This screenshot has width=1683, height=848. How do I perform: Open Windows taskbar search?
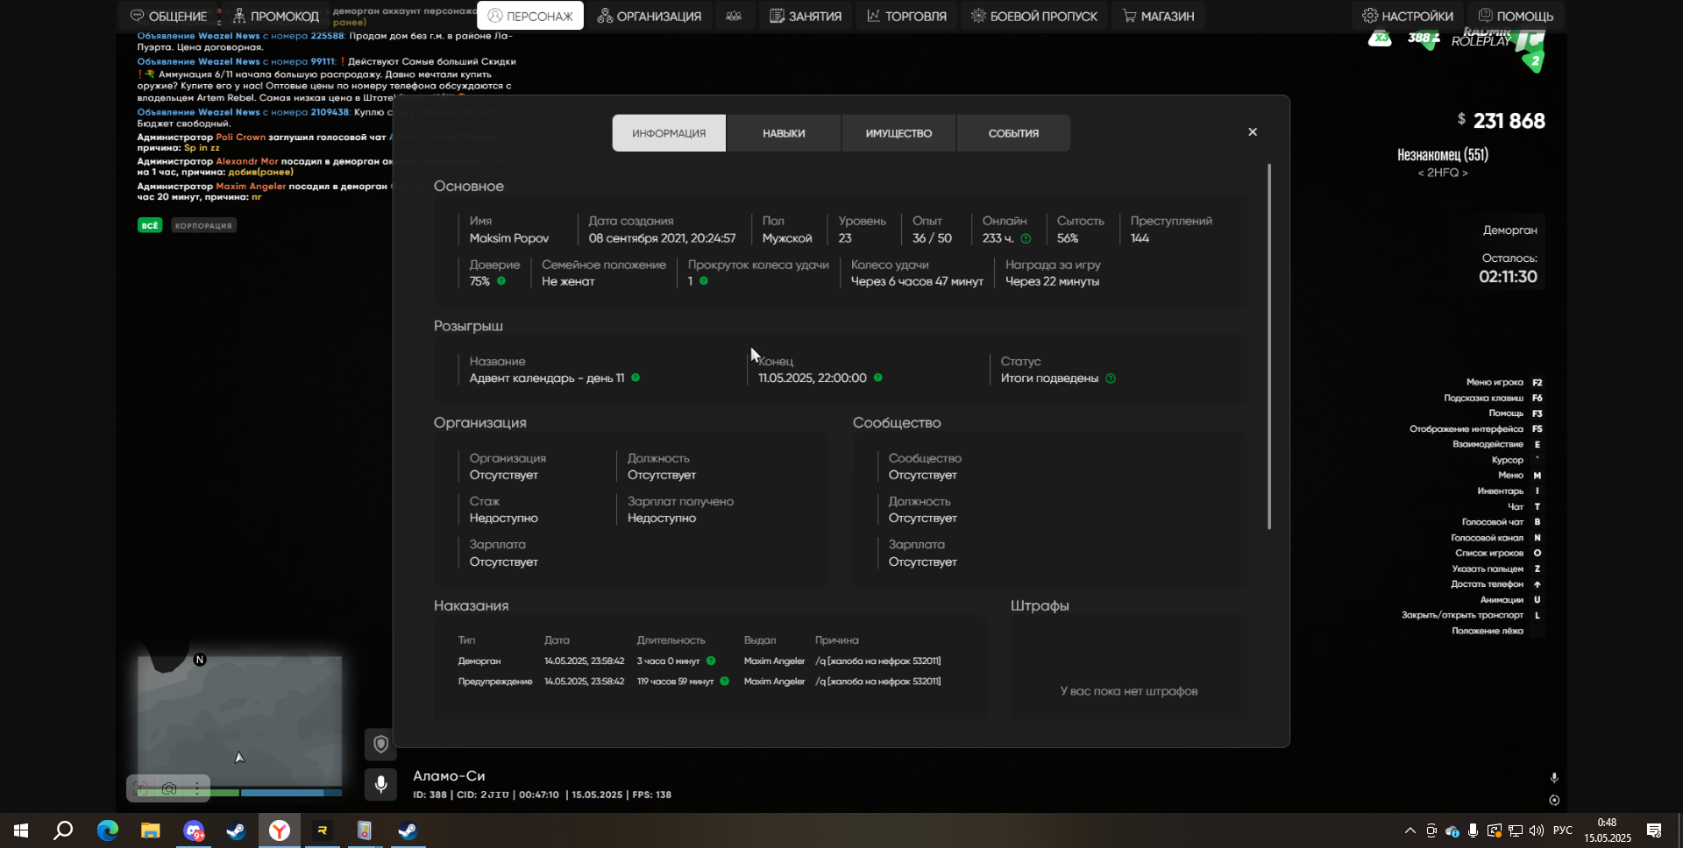tap(63, 830)
